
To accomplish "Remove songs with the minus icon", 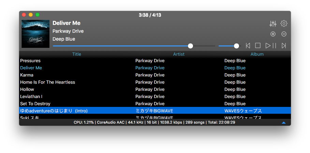I will coord(284,34).
